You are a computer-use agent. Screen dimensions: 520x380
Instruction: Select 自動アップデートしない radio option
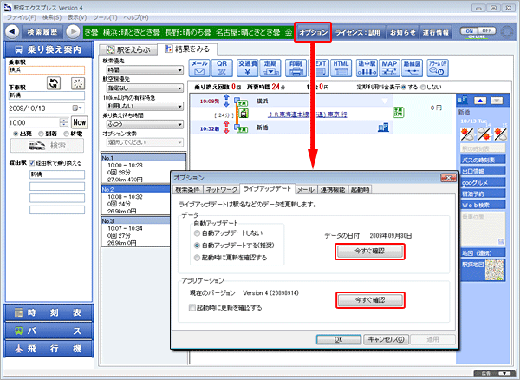coord(197,233)
